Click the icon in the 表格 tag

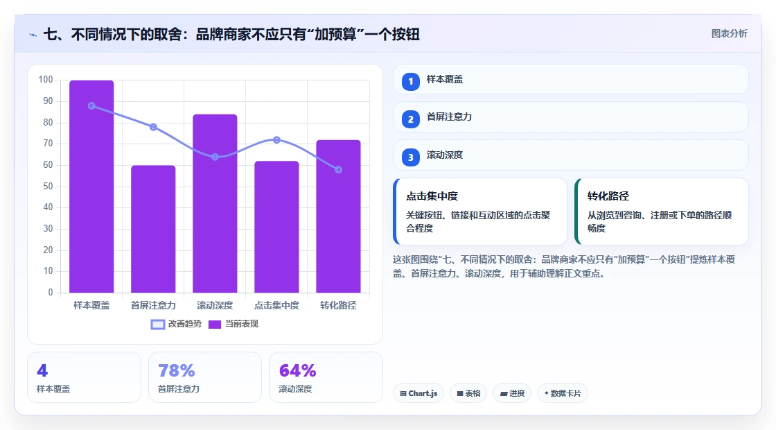[460, 393]
